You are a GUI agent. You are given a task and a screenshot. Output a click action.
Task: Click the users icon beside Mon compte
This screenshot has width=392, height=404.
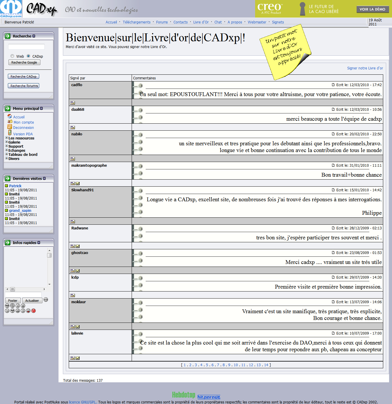pyautogui.click(x=10, y=122)
